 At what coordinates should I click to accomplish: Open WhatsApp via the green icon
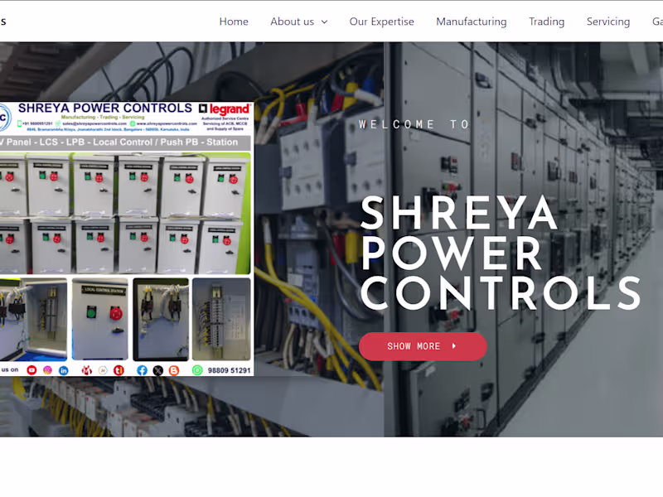pyautogui.click(x=196, y=370)
